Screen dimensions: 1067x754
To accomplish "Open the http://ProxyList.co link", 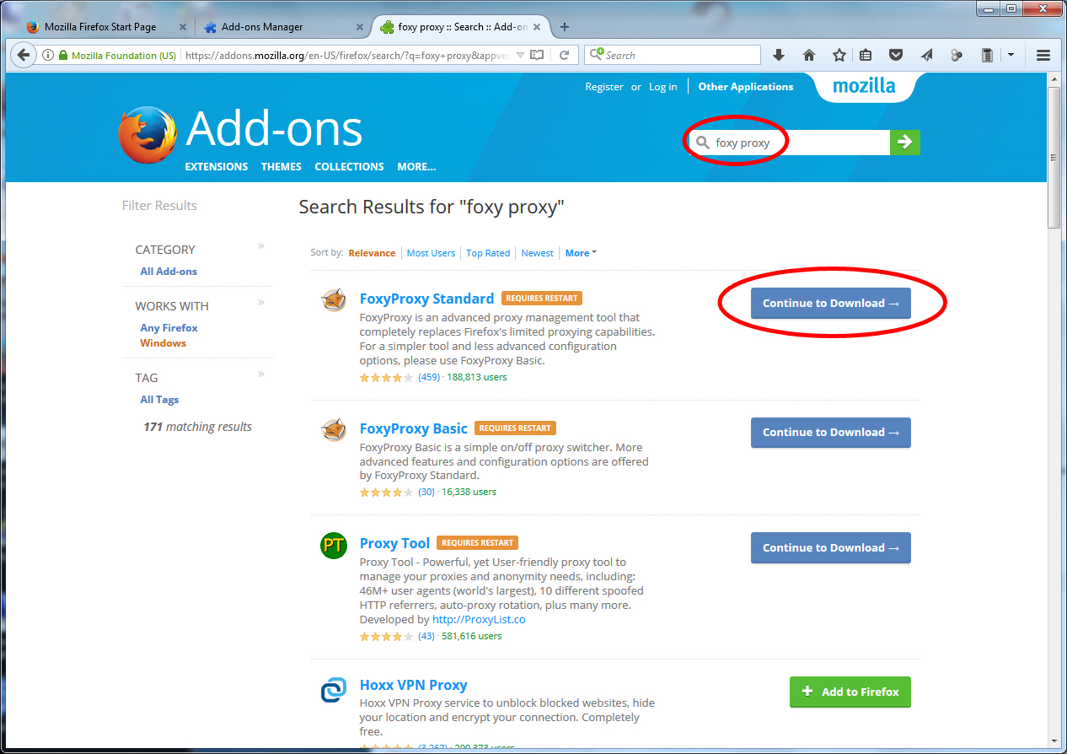I will coord(479,619).
